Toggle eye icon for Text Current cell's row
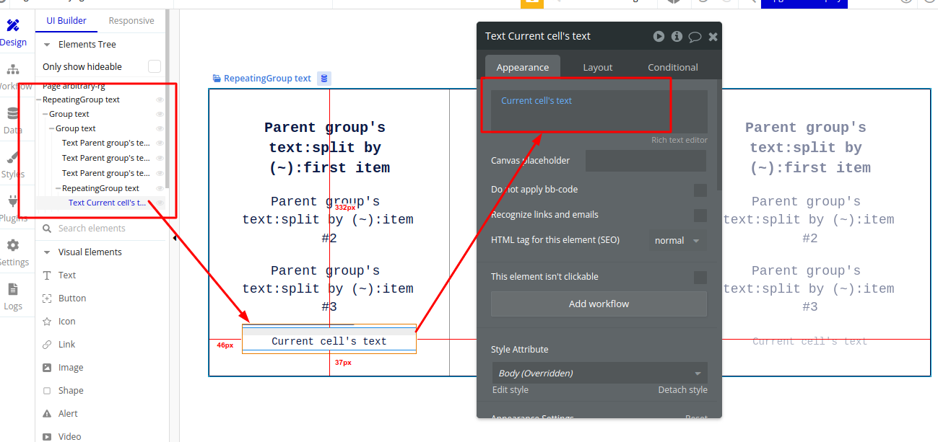This screenshot has height=442, width=938. [x=160, y=203]
